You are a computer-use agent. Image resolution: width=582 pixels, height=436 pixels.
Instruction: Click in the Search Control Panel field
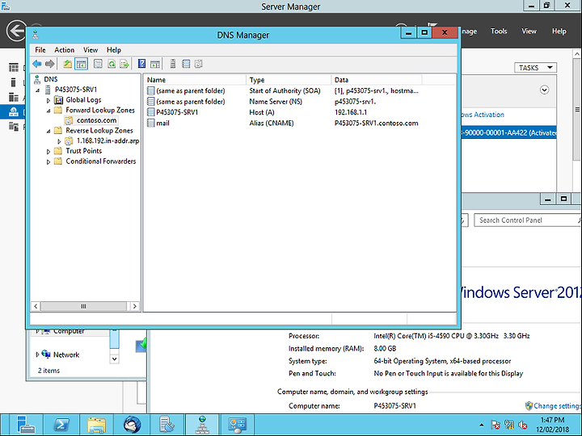(526, 220)
